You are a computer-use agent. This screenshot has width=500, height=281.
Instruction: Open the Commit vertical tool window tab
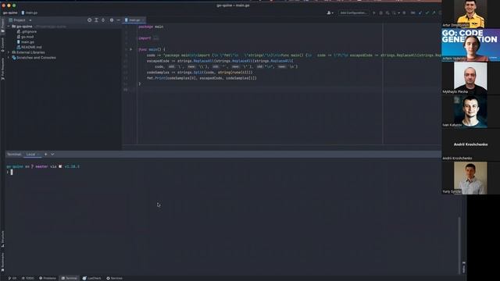click(x=2, y=44)
